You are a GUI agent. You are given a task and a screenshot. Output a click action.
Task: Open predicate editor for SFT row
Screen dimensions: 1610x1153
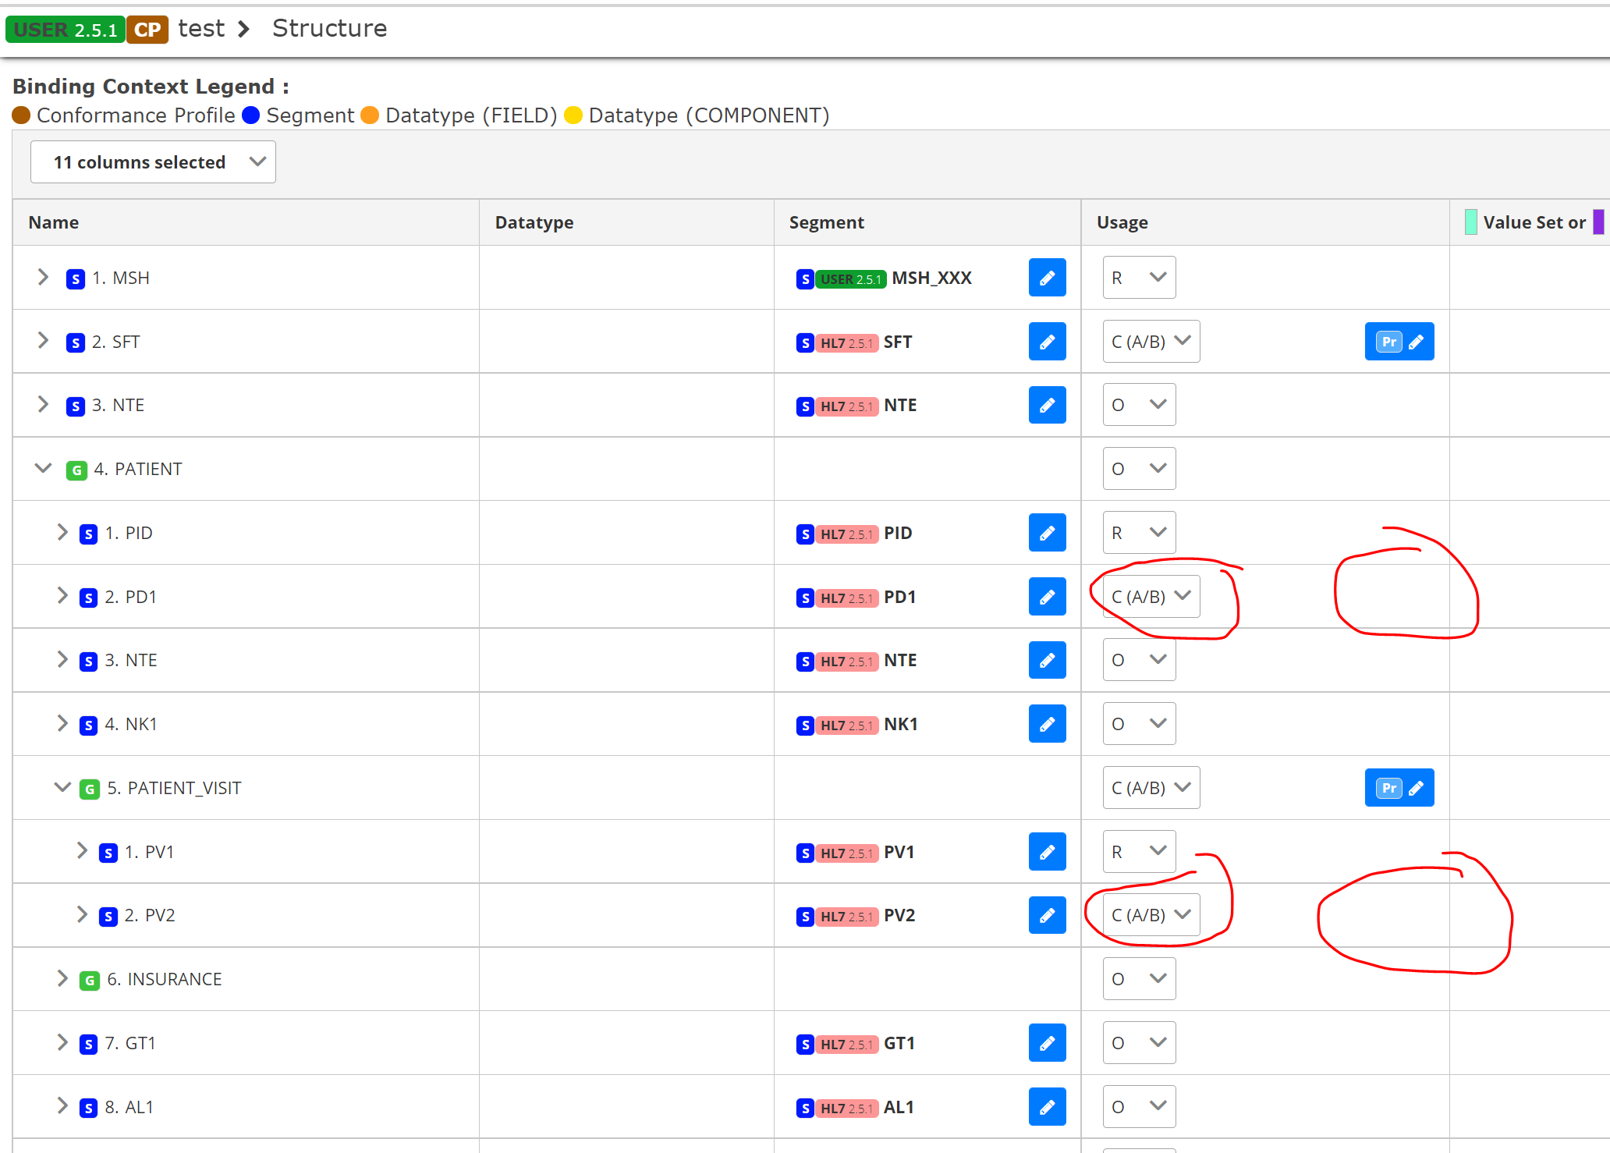pos(1399,342)
